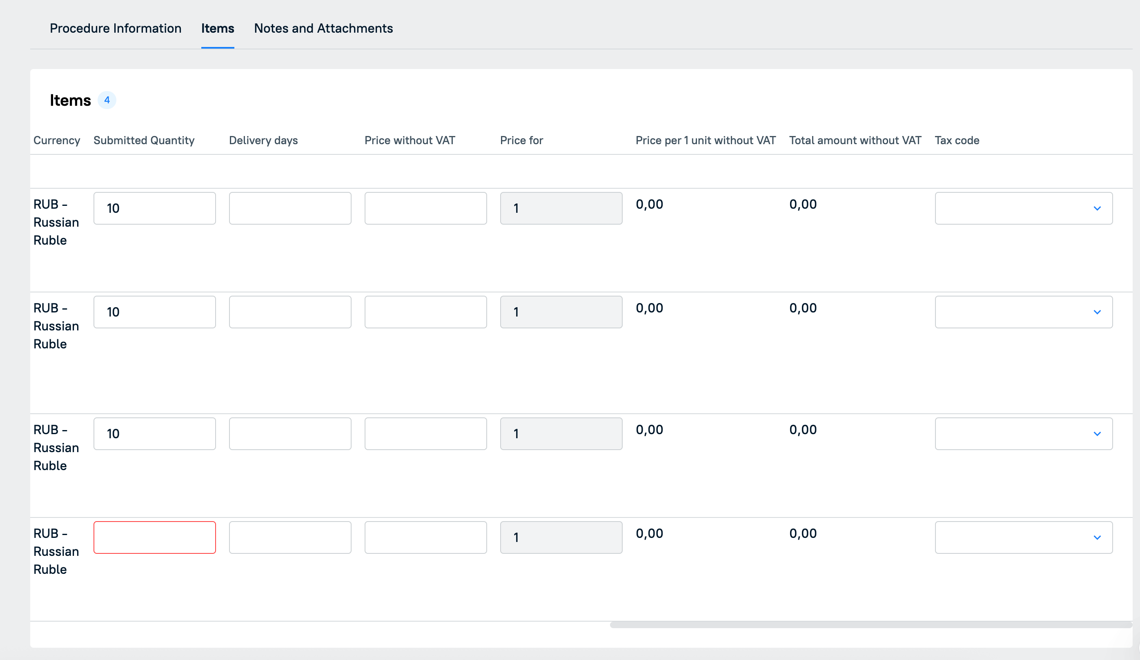Click Price without VAT field, third row
The image size is (1140, 660).
pyautogui.click(x=426, y=434)
